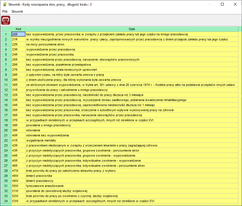
Task: Select the code cell 21R
Action: pyautogui.click(x=18, y=39)
